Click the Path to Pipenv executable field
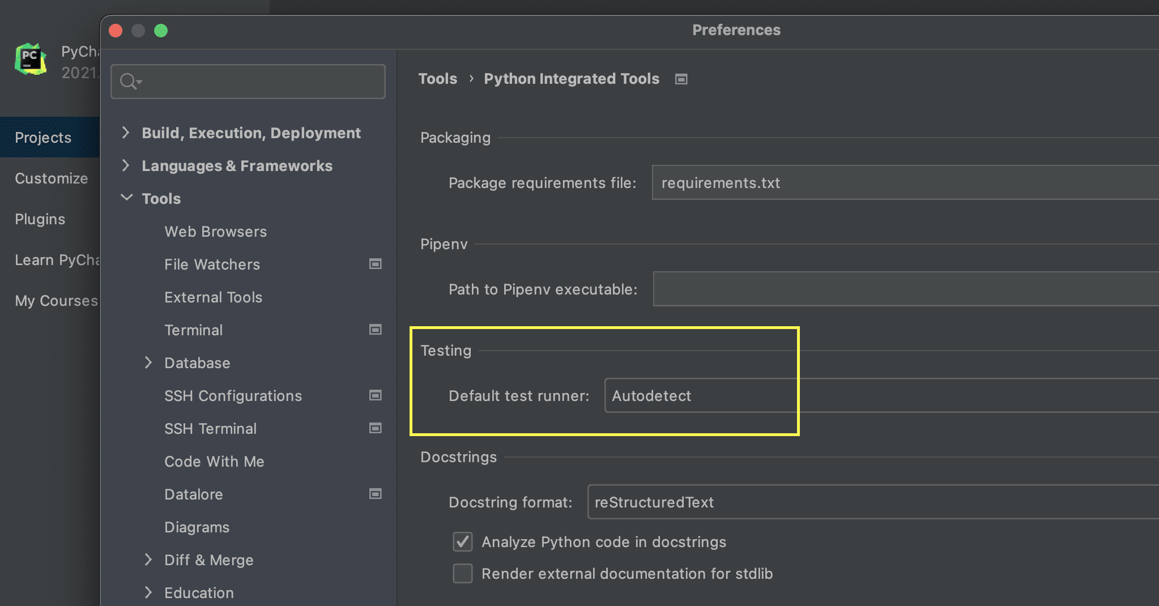This screenshot has height=606, width=1159. 906,289
